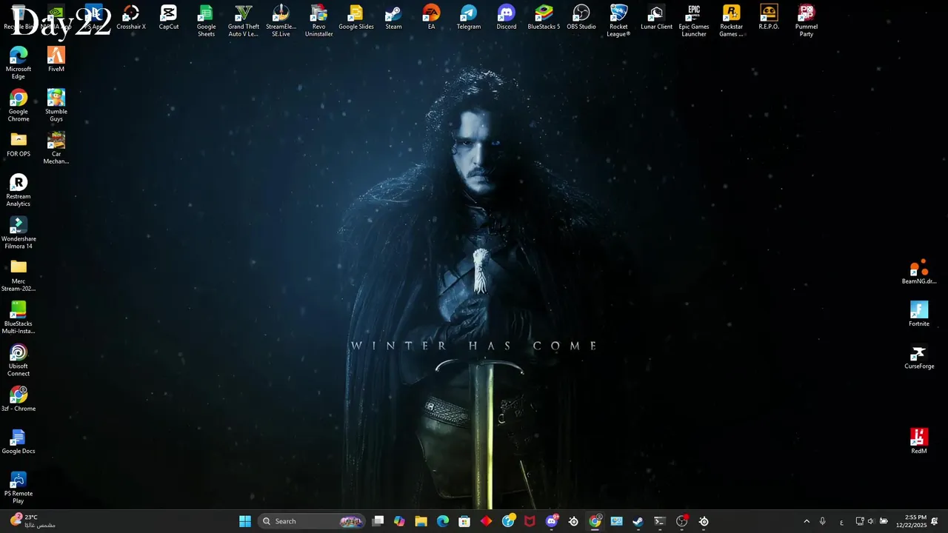Viewport: 948px width, 533px height.
Task: Select the Wondershare Filmora 14 icon
Action: [x=19, y=233]
